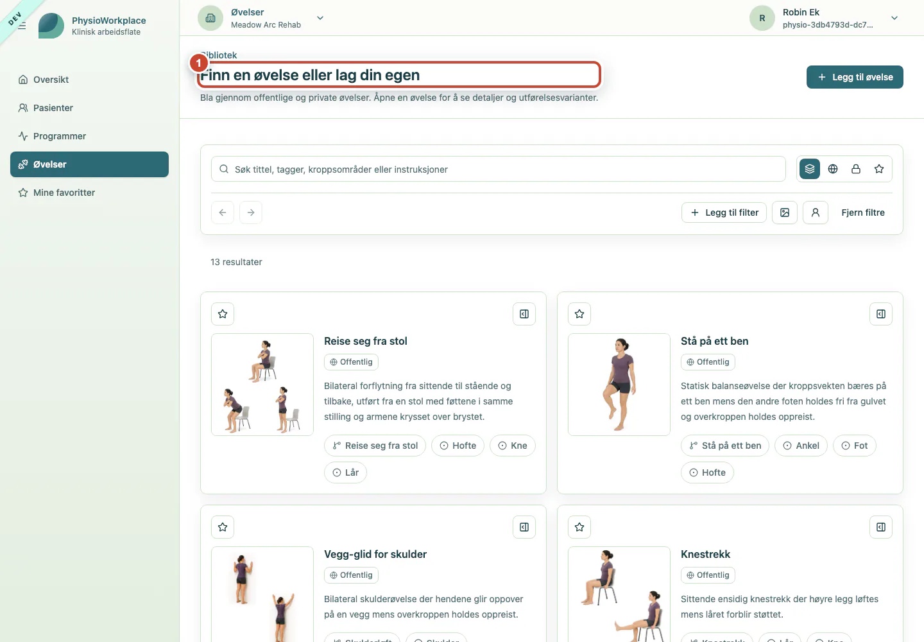This screenshot has height=642, width=924.
Task: Click the Robin Ek avatar
Action: tap(762, 18)
